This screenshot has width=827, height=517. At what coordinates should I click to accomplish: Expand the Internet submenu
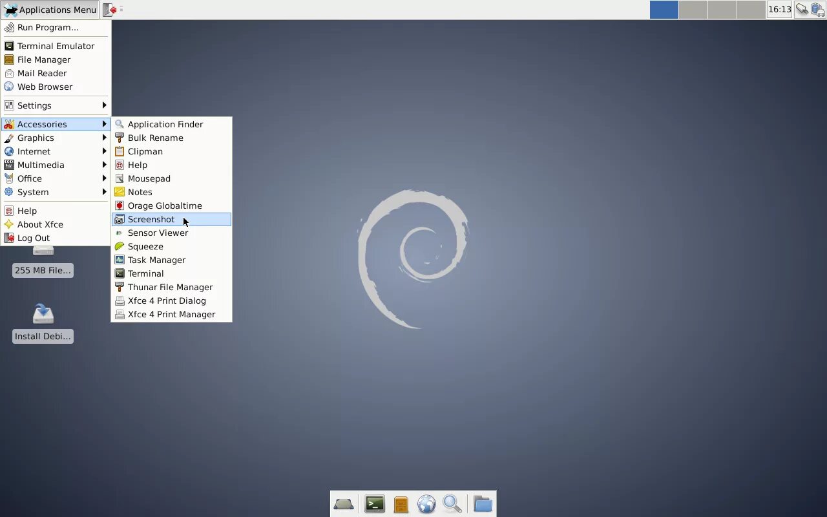pos(56,151)
